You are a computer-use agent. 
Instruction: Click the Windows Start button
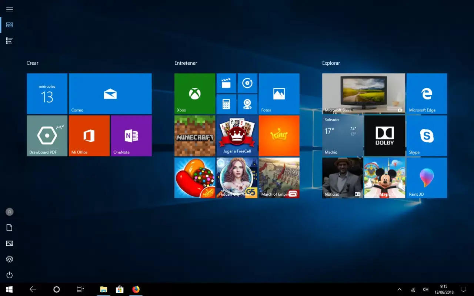point(9,289)
